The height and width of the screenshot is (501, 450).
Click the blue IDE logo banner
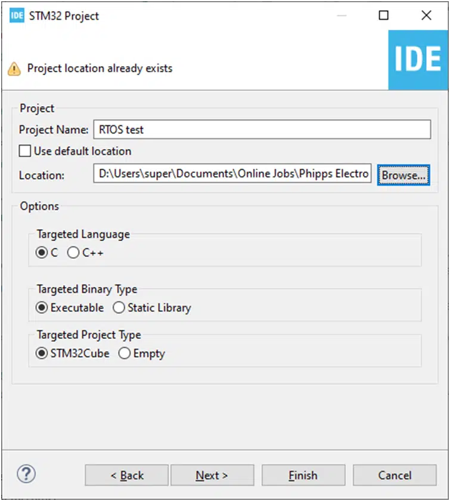pos(418,60)
